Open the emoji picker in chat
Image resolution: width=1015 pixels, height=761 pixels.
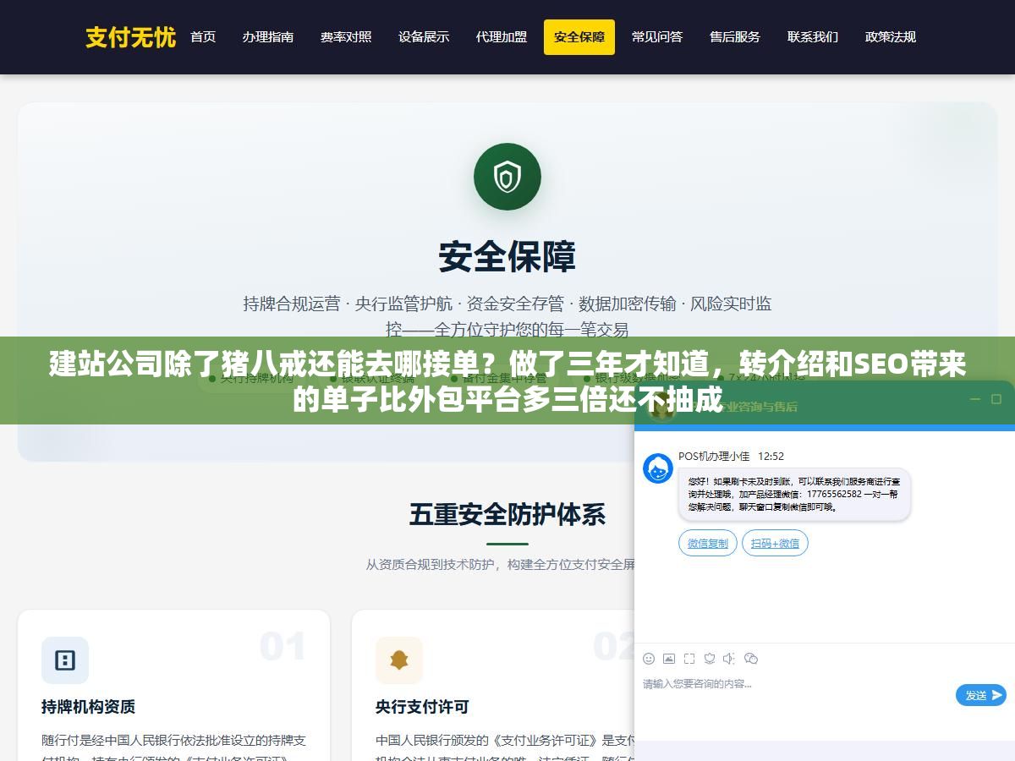649,659
